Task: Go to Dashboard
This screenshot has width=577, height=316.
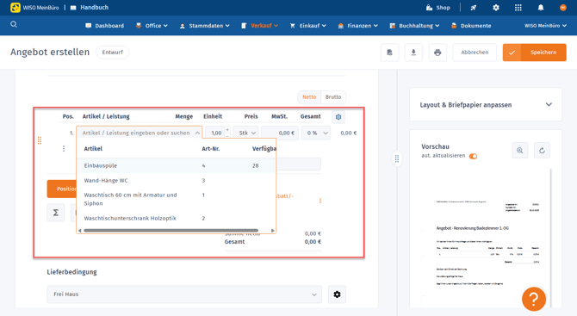Action: point(104,26)
